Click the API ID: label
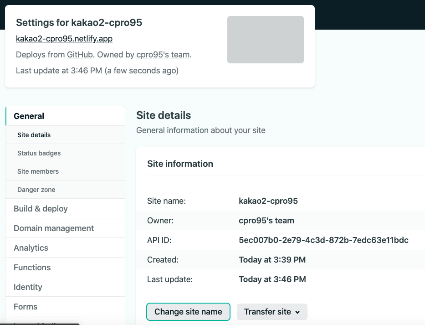This screenshot has height=325, width=425. click(x=159, y=240)
